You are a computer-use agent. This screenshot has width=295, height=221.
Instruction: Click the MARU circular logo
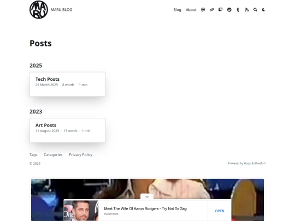coord(39,10)
